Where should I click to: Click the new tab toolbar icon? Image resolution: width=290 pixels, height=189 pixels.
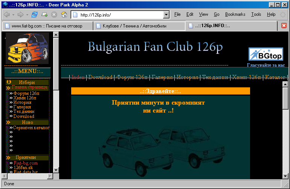point(44,15)
